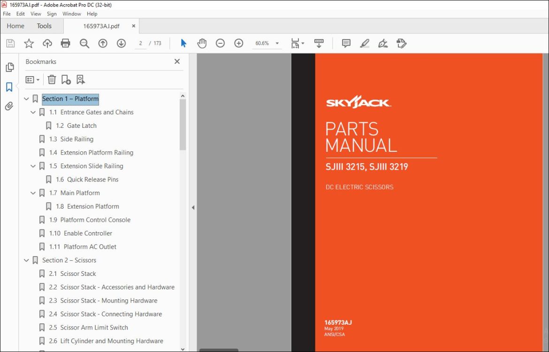Select the Highlight text tool
This screenshot has width=549, height=352.
(x=365, y=44)
